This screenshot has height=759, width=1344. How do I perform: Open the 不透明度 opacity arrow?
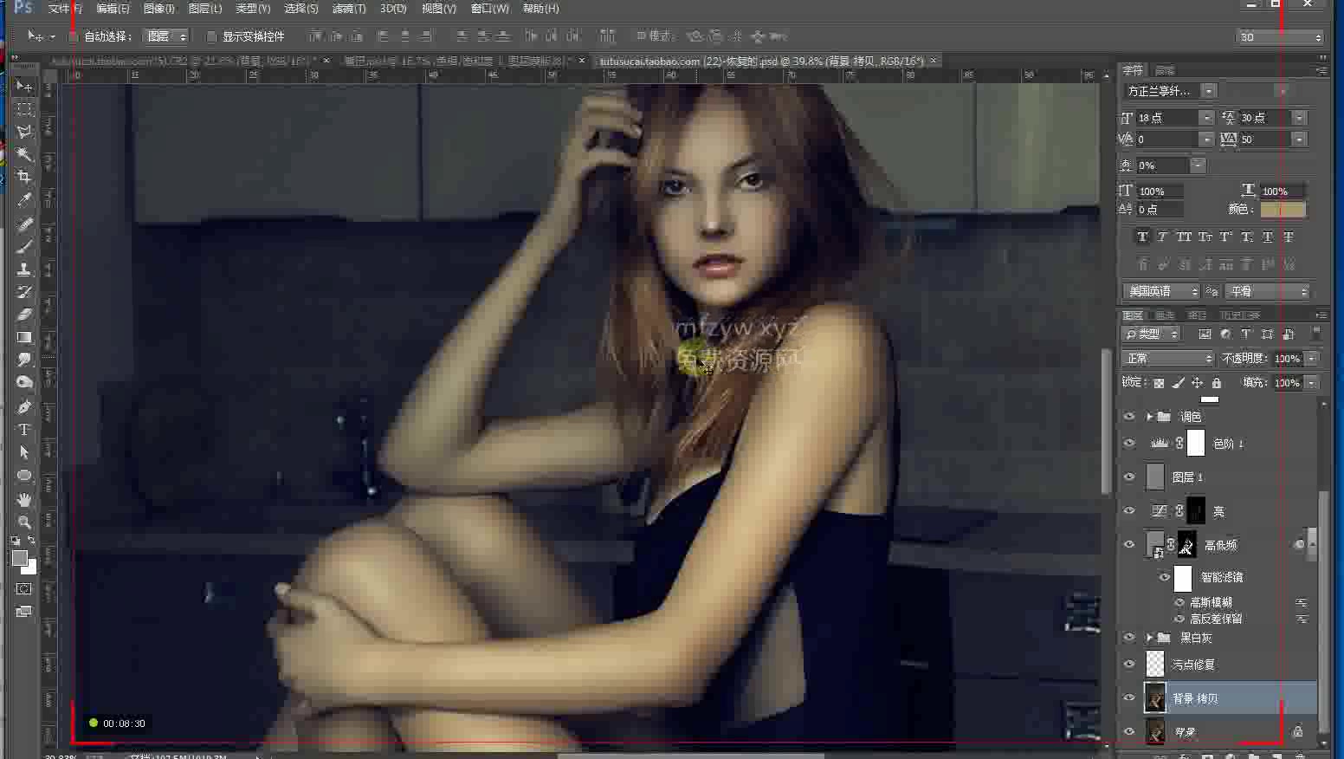pos(1312,358)
